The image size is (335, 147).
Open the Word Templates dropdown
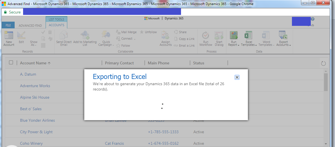pos(266,43)
